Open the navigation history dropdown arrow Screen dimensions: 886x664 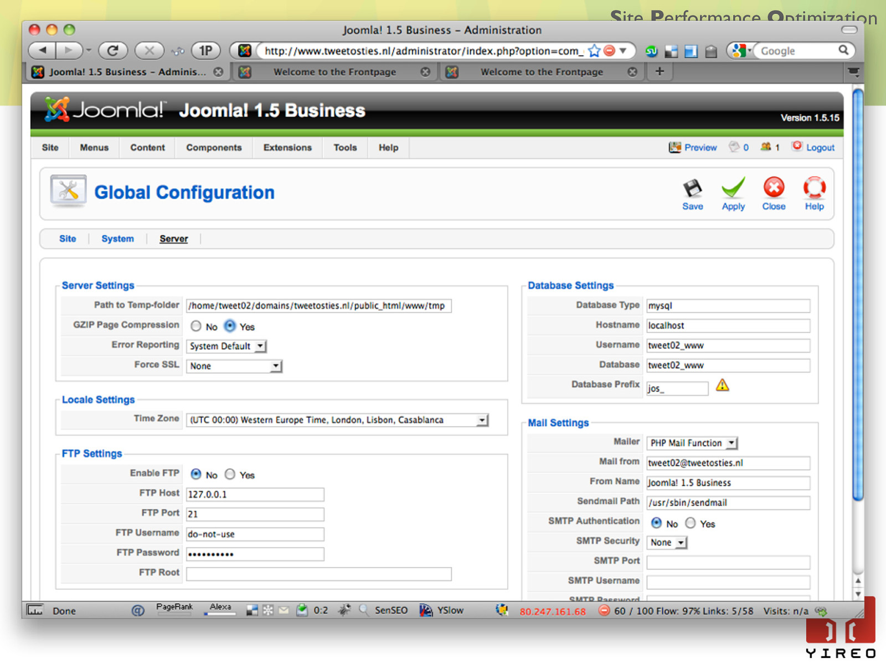89,51
